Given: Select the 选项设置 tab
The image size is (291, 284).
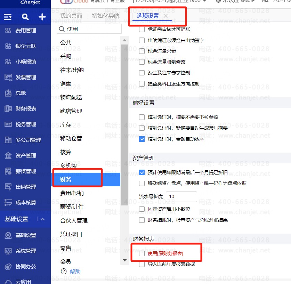Looking at the screenshot, I should coord(148,16).
